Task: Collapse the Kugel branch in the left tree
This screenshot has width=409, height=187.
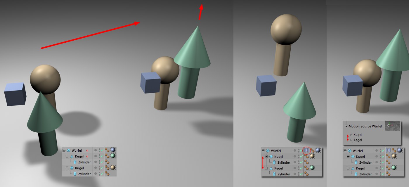Action: [x=67, y=168]
